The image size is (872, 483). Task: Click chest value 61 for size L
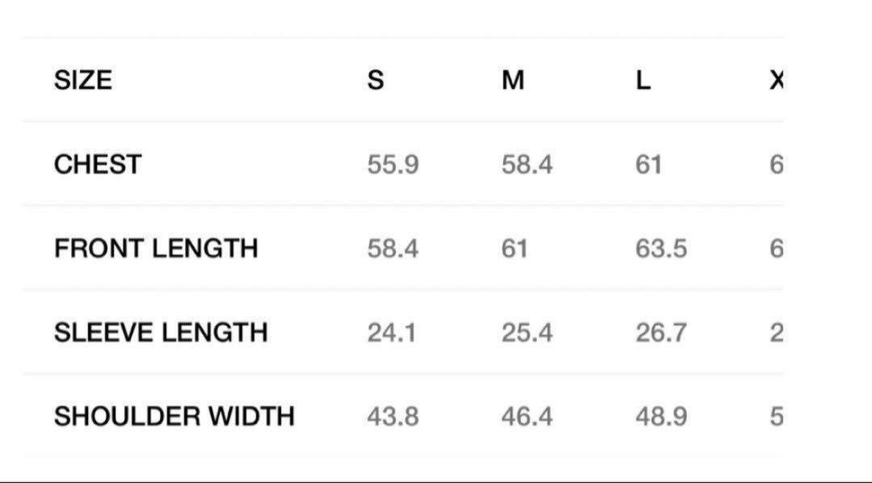[648, 164]
